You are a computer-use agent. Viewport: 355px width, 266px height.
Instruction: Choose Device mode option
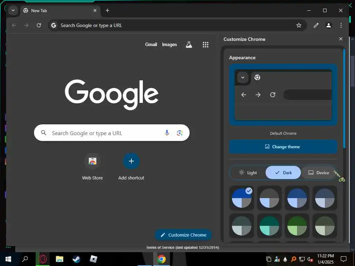click(318, 173)
